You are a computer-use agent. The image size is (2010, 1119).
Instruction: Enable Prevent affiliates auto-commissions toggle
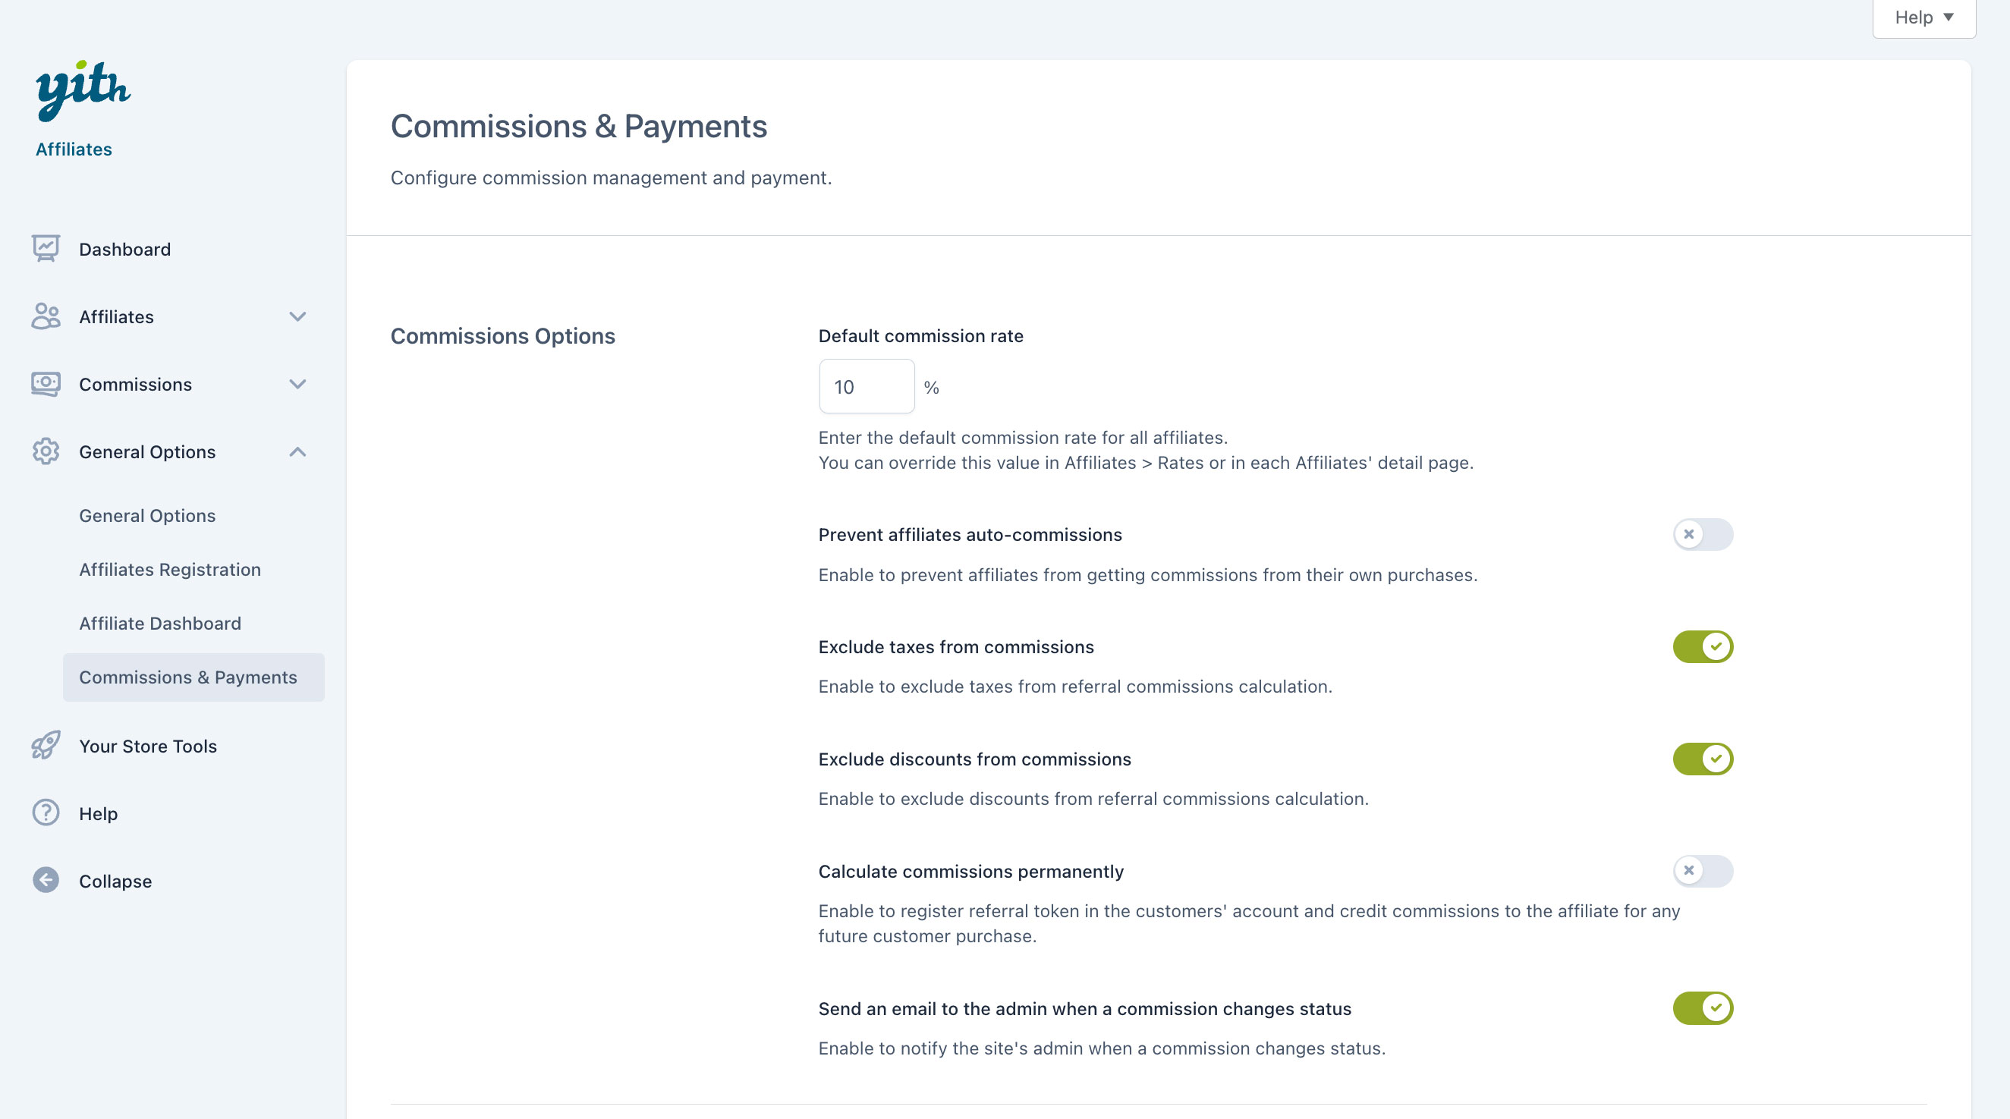(1703, 535)
